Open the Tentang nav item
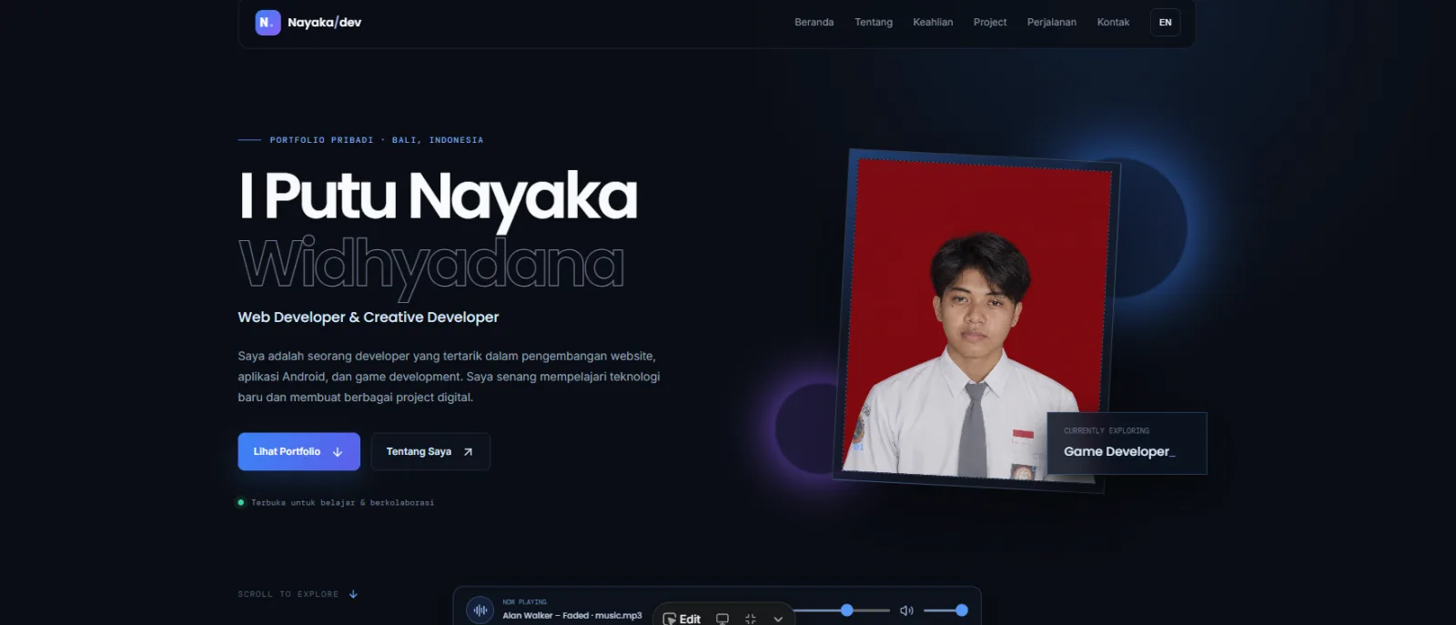This screenshot has height=625, width=1456. click(874, 23)
